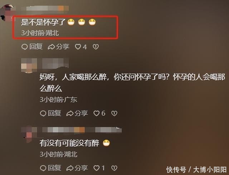The height and width of the screenshot is (175, 229).
Task: Share the 是不是怀孕了 comment
Action: [x=59, y=47]
